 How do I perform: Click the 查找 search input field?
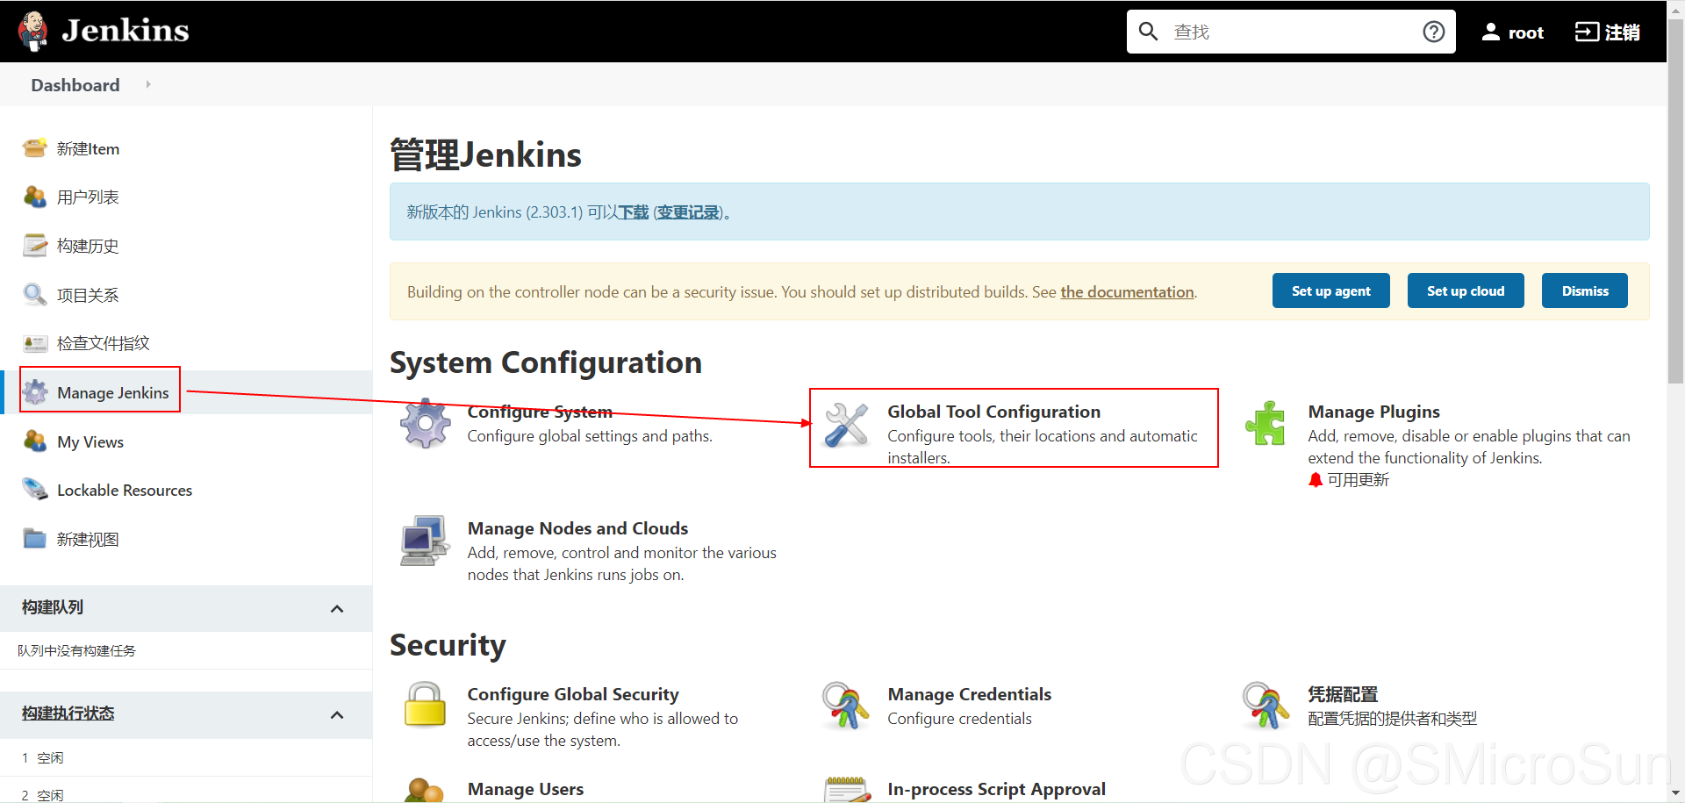click(x=1291, y=32)
